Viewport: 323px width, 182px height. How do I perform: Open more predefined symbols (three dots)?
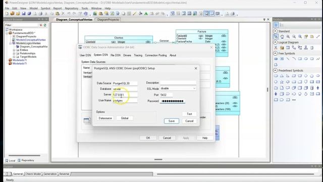coord(294,100)
